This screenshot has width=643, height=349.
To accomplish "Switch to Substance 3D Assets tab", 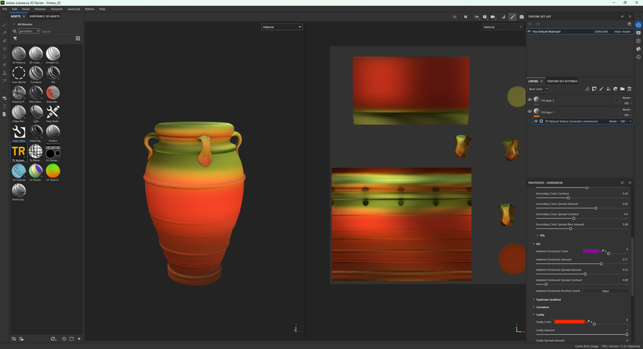I will coord(44,16).
